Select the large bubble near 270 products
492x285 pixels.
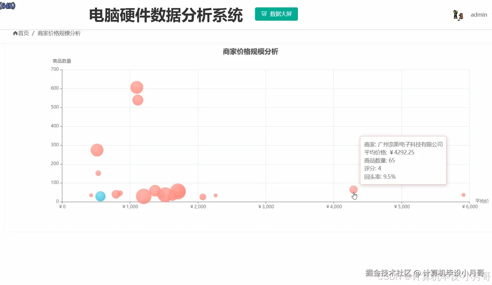[x=97, y=150]
